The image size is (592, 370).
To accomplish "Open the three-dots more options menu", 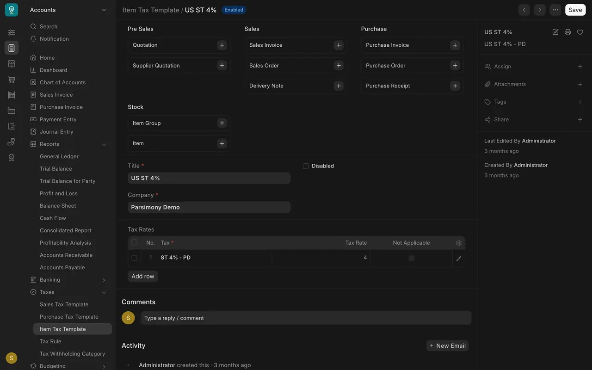I will [x=555, y=10].
